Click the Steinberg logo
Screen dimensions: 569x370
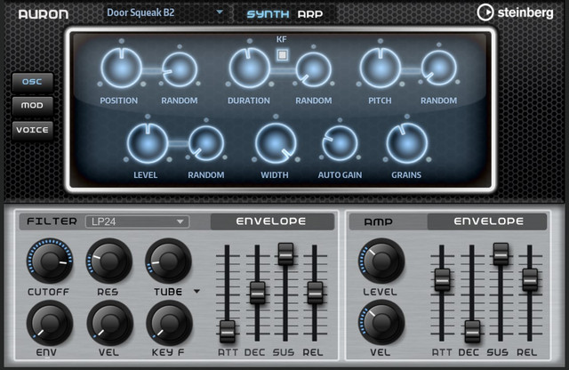click(515, 12)
